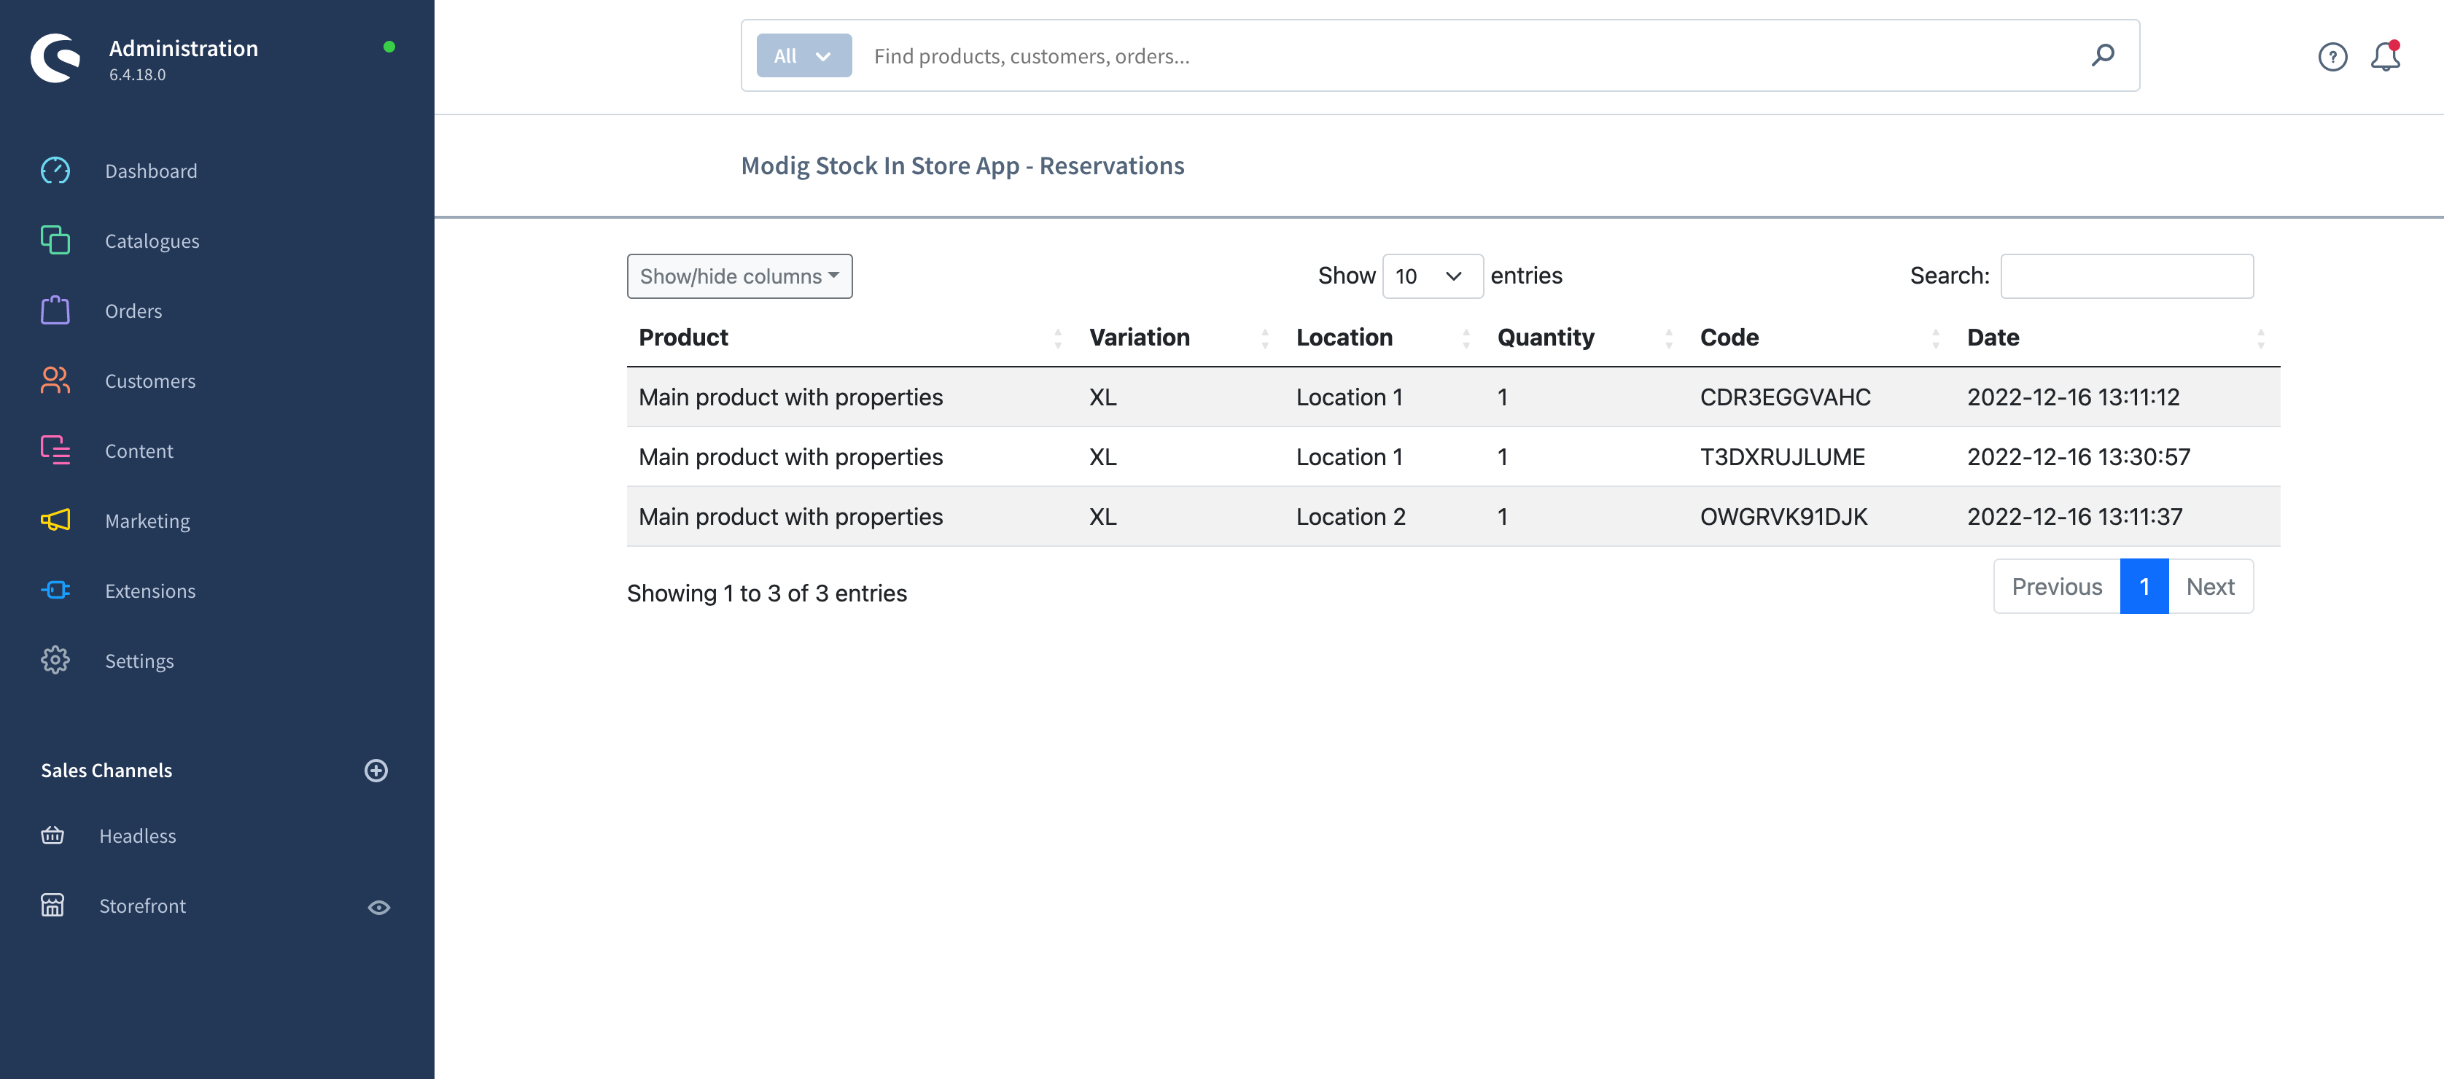Click the Next pagination button
The image size is (2444, 1079).
pyautogui.click(x=2211, y=586)
